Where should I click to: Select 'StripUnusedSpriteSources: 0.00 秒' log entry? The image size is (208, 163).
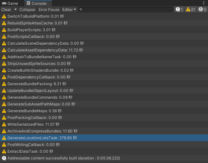coord(104,64)
